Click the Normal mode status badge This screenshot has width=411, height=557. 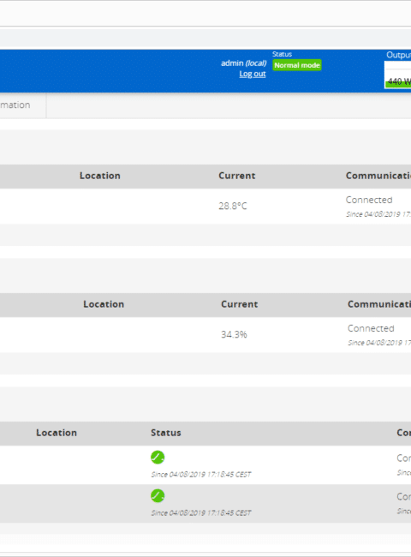point(297,65)
